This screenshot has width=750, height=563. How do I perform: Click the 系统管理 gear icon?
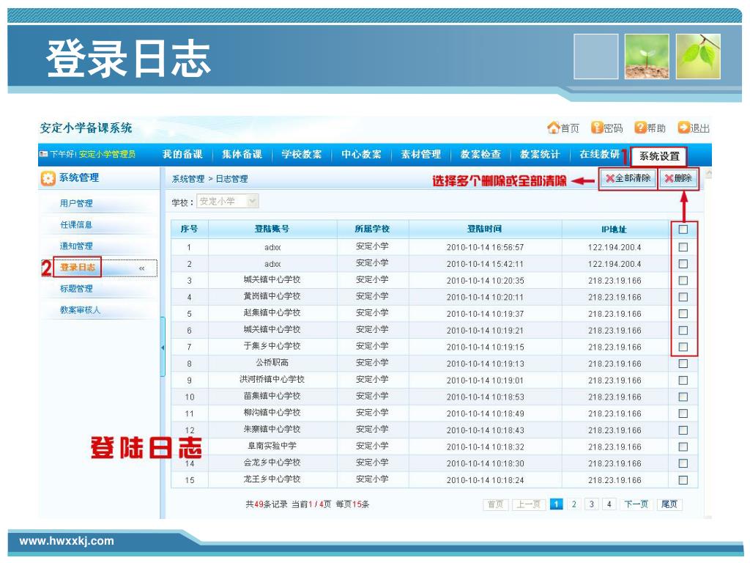click(x=48, y=178)
